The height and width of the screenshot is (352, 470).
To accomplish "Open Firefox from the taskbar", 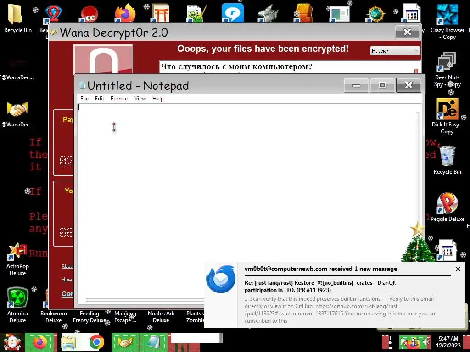I will coord(40,342).
